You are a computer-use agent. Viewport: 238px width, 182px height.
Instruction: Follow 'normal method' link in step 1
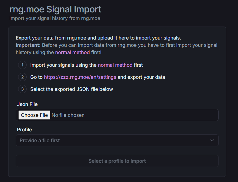coord(115,65)
